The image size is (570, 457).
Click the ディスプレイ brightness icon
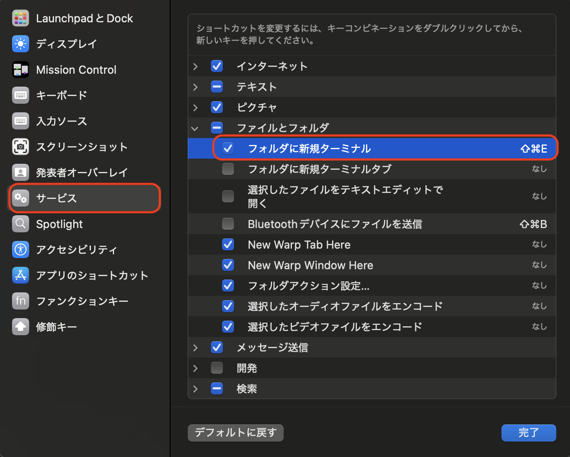pos(20,44)
